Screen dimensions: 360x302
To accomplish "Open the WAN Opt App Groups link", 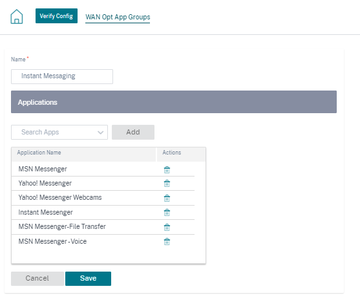I will point(118,17).
